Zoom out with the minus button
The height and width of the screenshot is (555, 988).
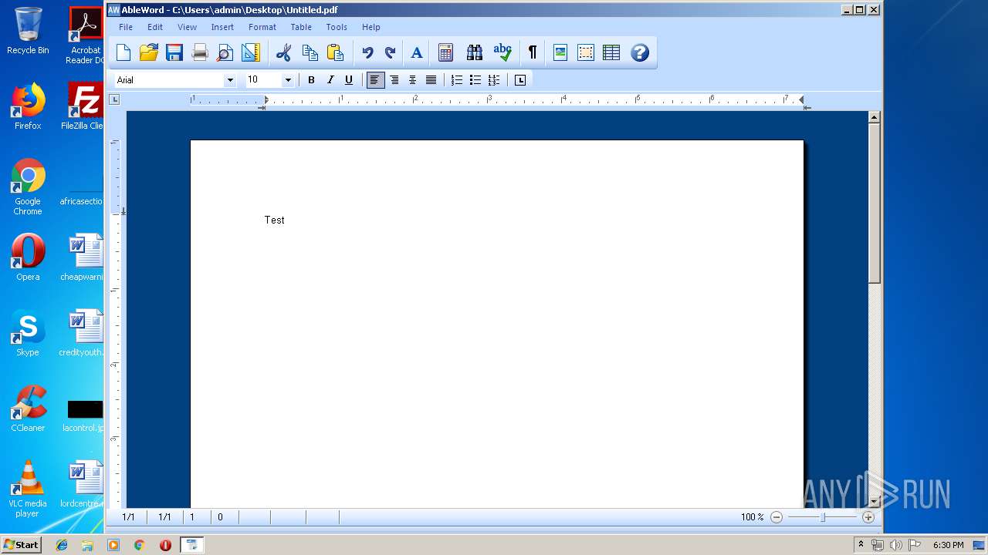[777, 517]
